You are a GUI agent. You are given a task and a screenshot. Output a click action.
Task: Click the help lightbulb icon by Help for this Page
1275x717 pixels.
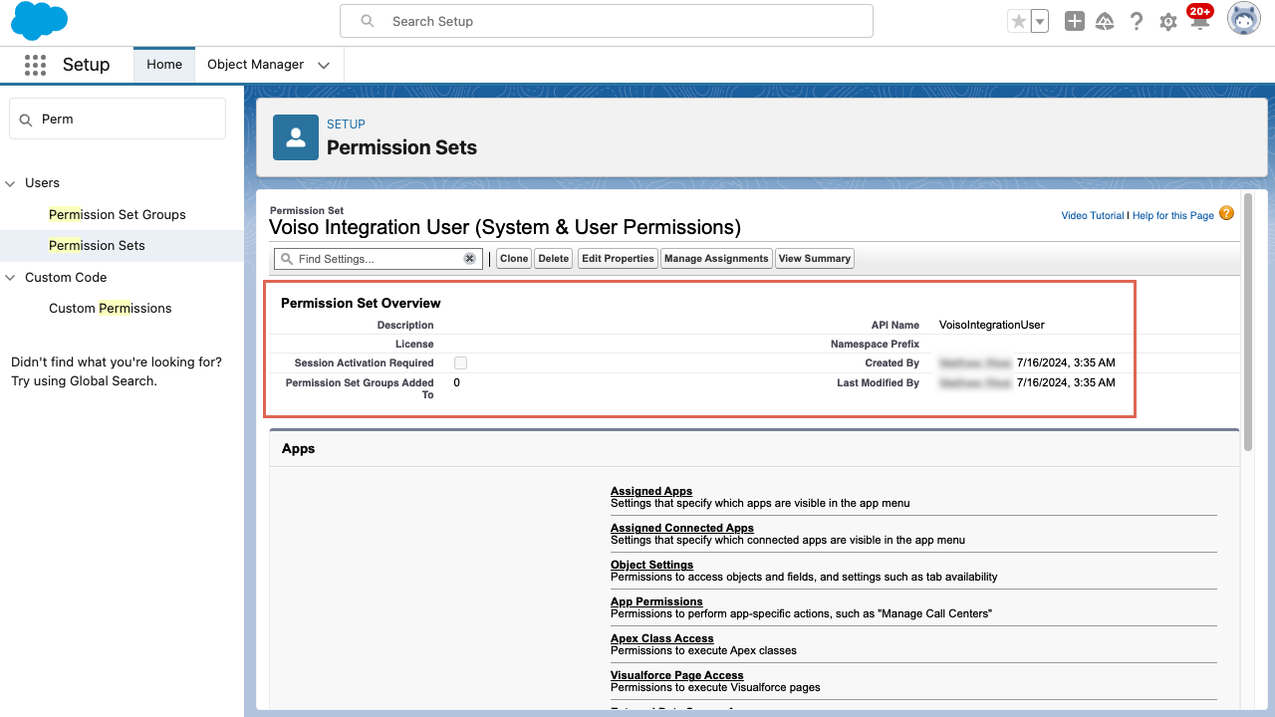[1226, 213]
